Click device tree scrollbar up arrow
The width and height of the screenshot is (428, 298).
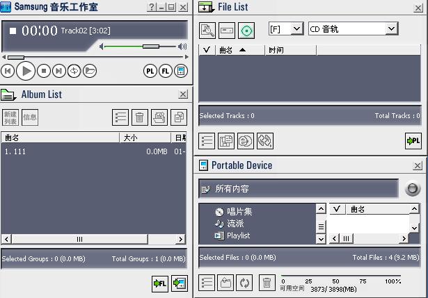(321, 209)
